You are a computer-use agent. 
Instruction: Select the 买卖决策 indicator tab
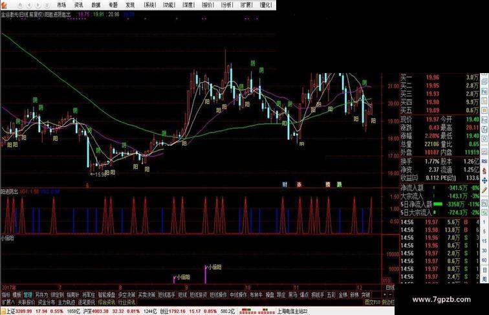146,295
